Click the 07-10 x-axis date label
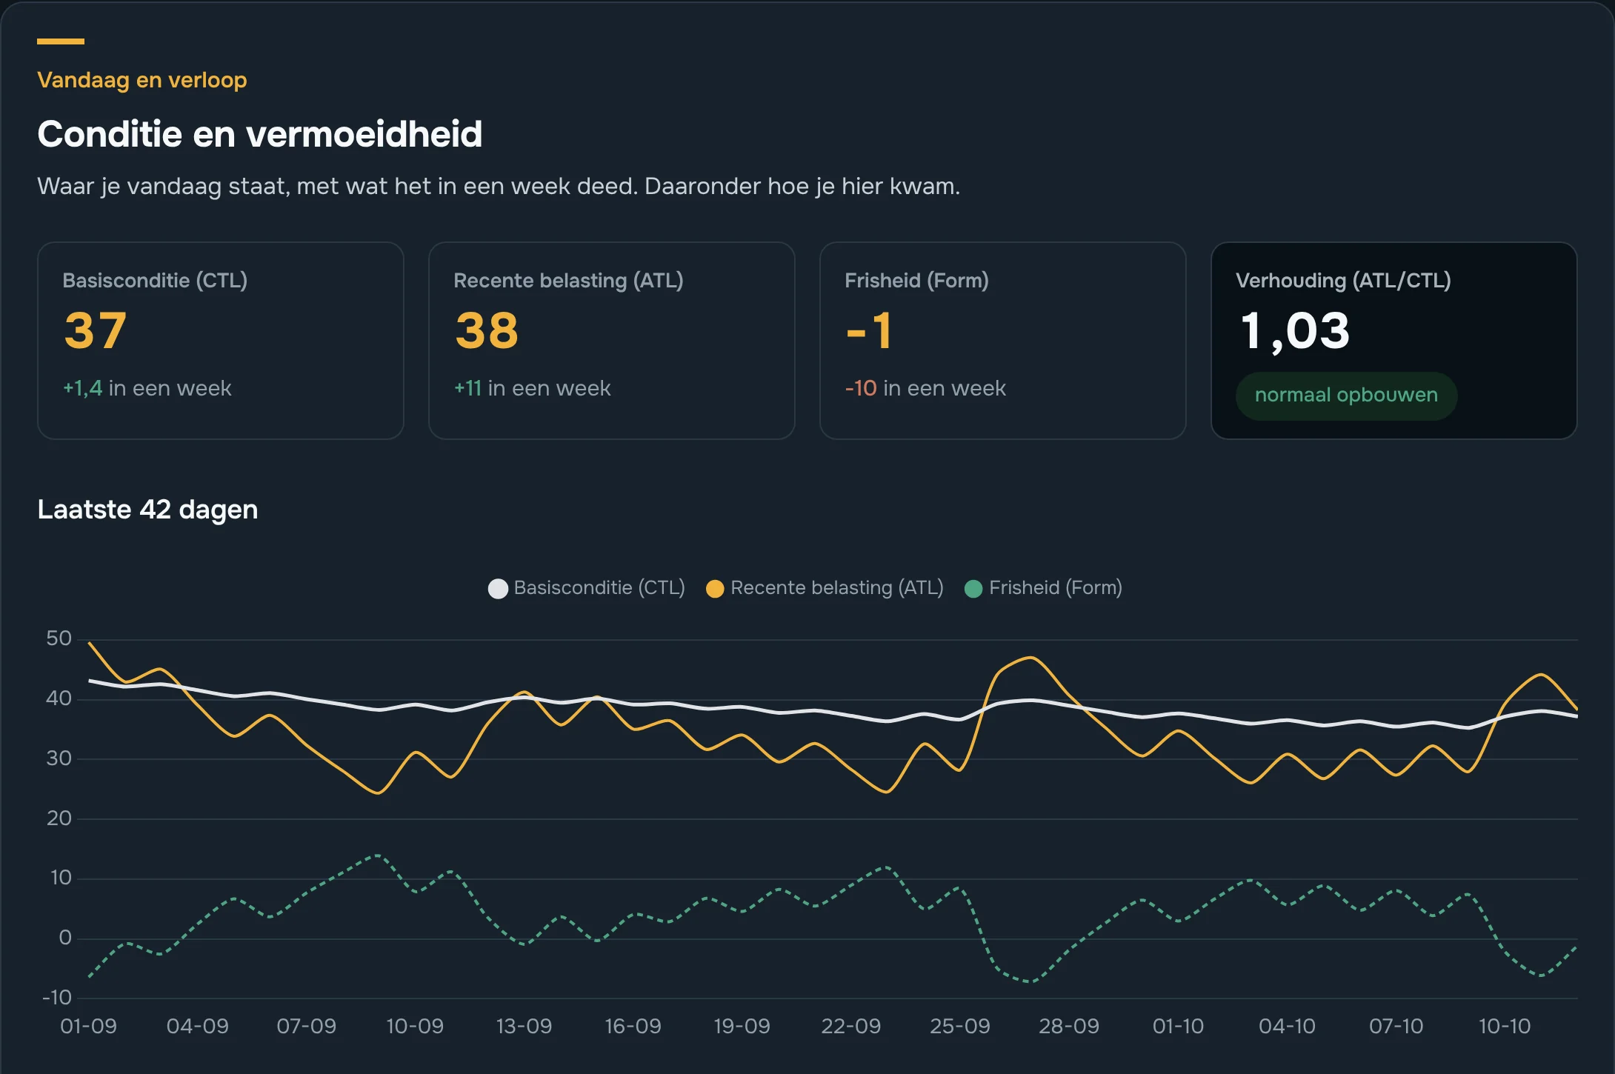The width and height of the screenshot is (1615, 1074). click(x=1396, y=1027)
